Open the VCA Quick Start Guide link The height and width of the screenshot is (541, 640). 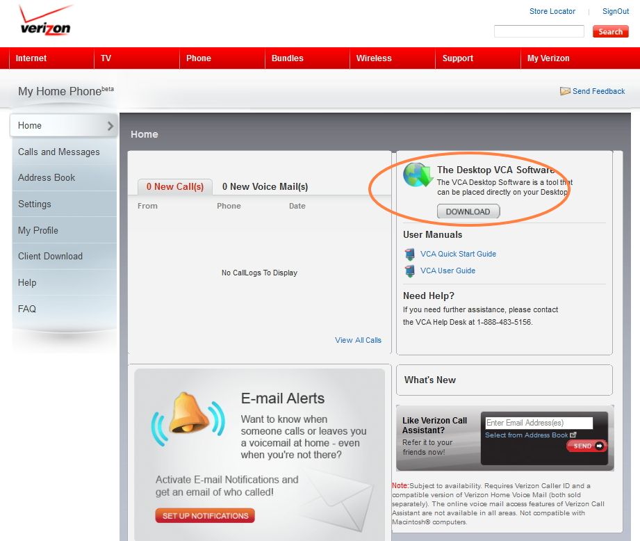[x=458, y=254]
